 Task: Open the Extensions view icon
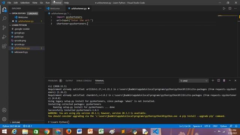click(4, 46)
